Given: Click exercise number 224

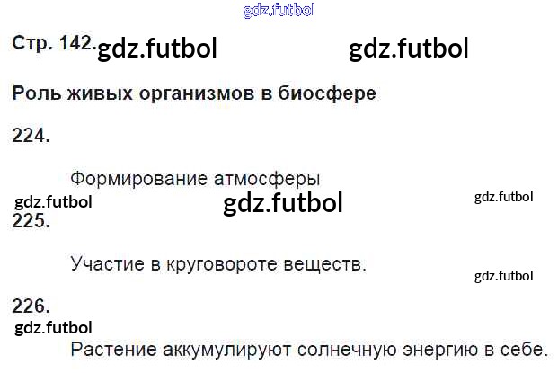Looking at the screenshot, I should [x=31, y=136].
